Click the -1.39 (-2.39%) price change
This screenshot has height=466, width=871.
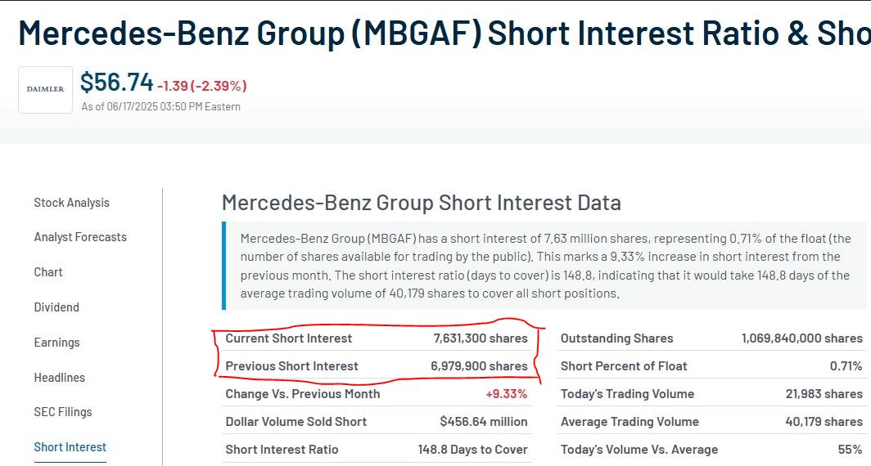click(202, 86)
